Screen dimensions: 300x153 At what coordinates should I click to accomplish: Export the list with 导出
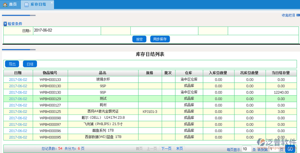pyautogui.click(x=12, y=64)
